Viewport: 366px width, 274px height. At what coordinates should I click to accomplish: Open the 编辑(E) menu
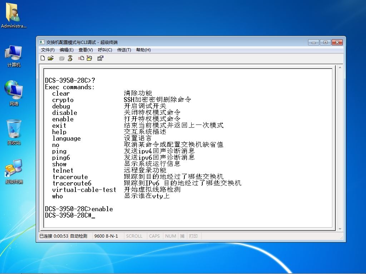[66, 50]
